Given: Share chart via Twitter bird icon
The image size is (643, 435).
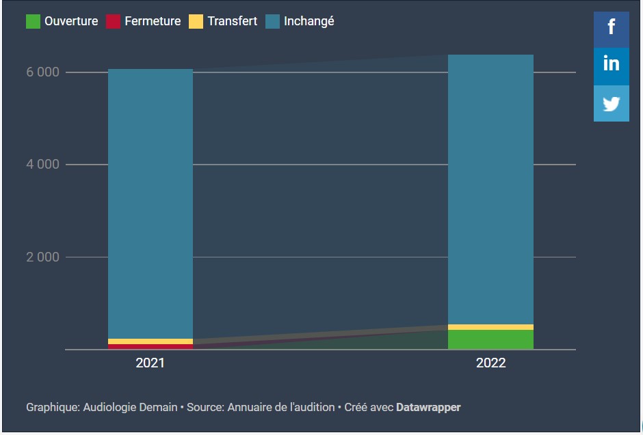Looking at the screenshot, I should click(x=611, y=104).
